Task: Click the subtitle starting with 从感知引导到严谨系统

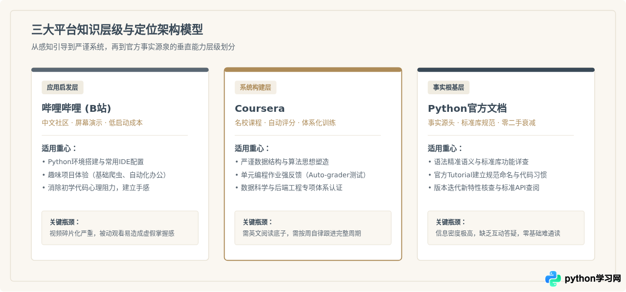Action: [x=133, y=47]
